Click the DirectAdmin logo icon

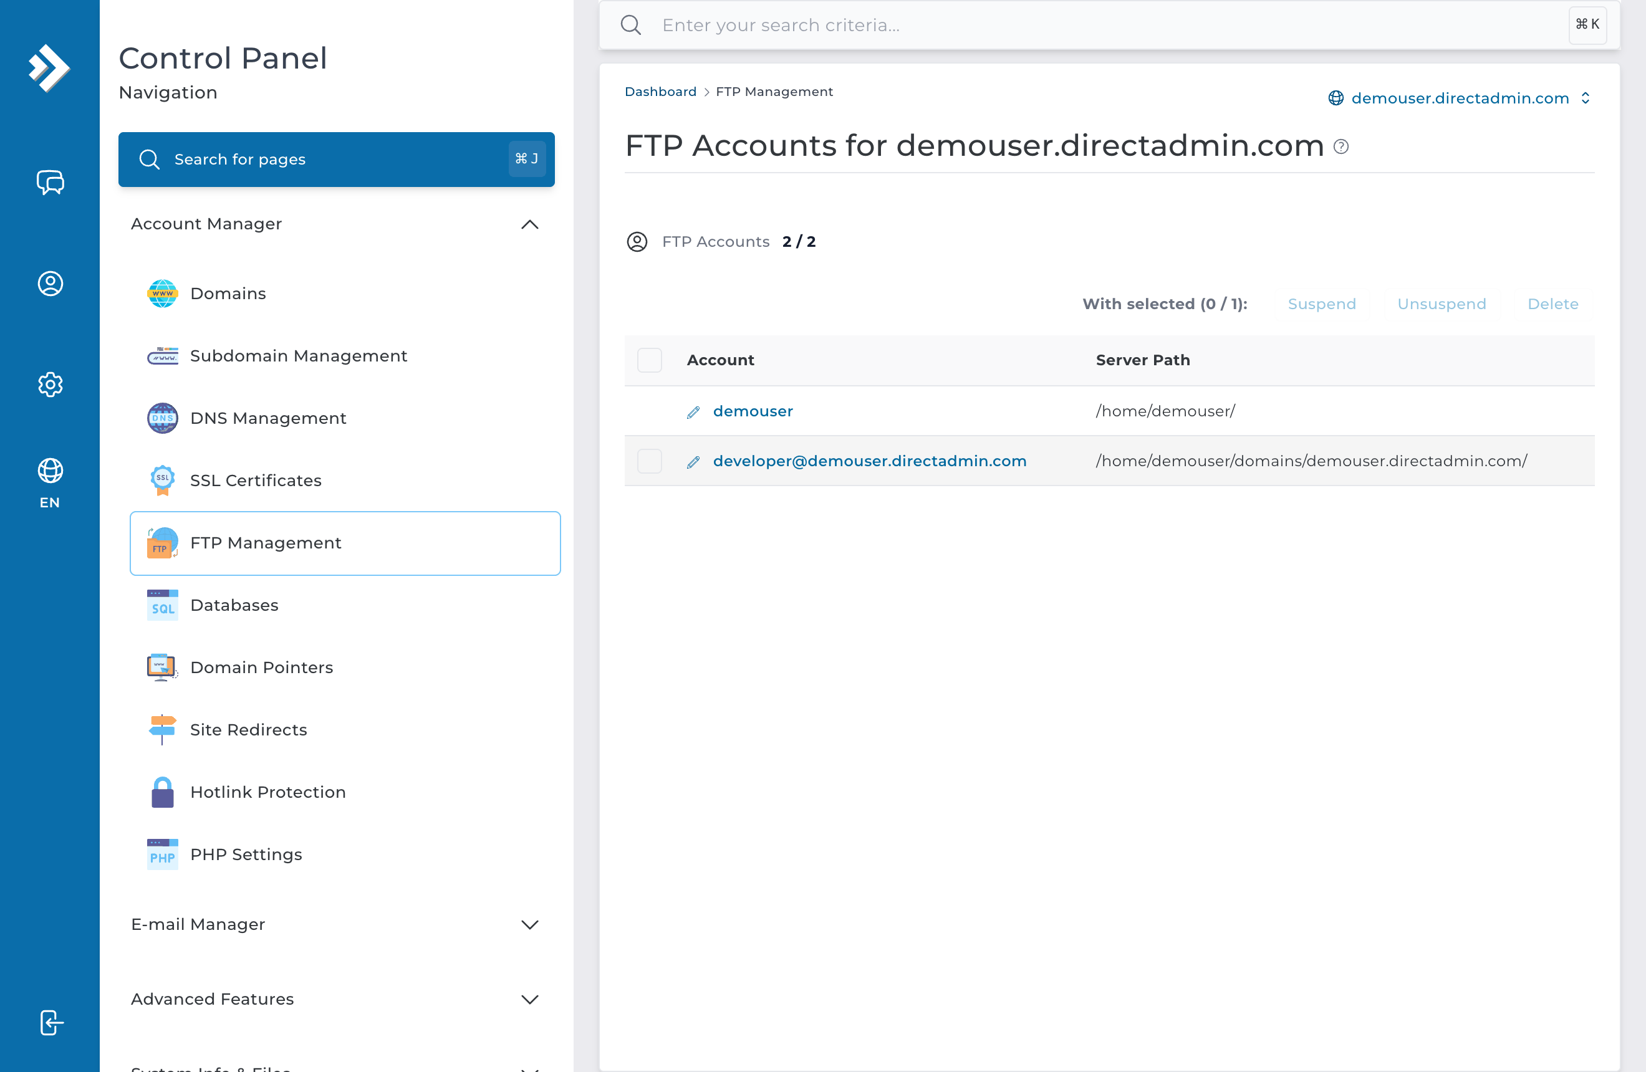(x=49, y=68)
